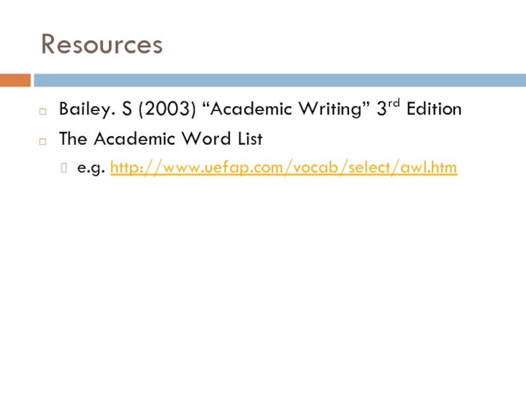Click the text The Academic Word List

tap(160, 139)
